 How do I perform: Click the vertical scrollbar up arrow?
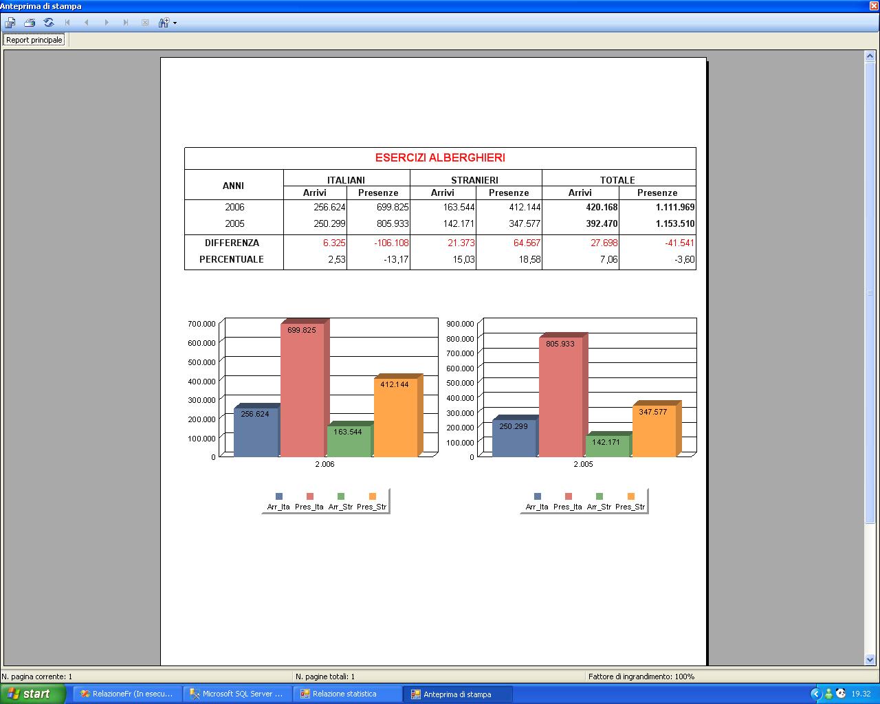pos(870,56)
